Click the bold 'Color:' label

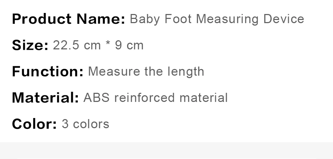pos(34,124)
